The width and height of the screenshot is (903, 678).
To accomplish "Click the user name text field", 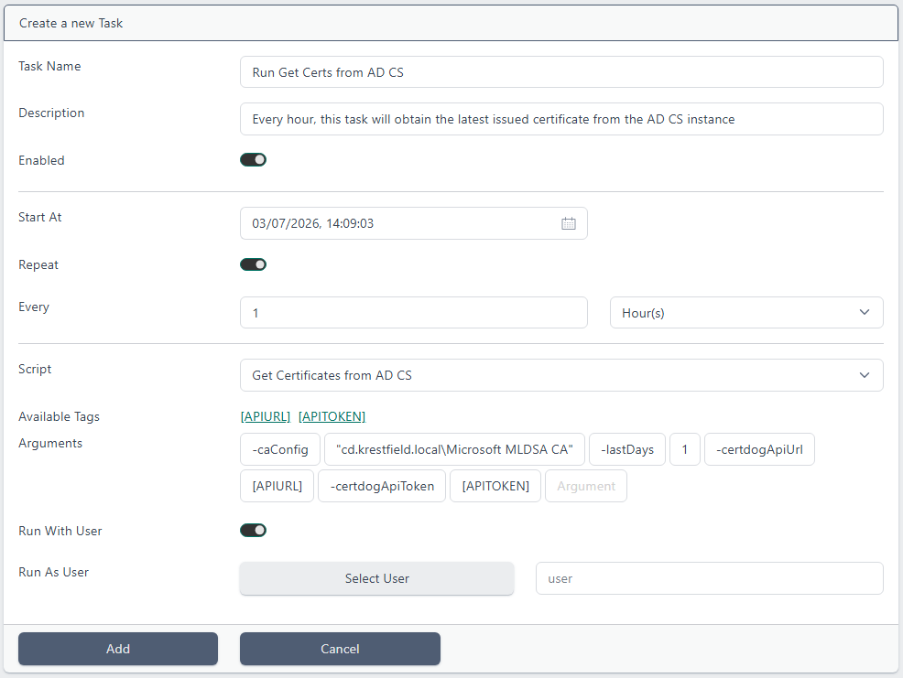I will click(x=710, y=578).
